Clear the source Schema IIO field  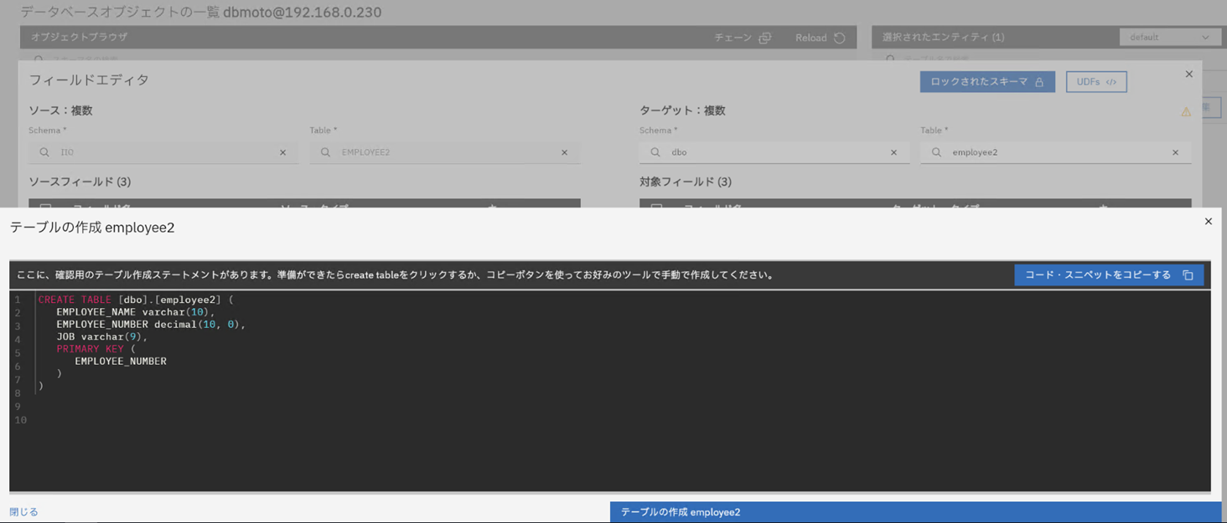282,152
